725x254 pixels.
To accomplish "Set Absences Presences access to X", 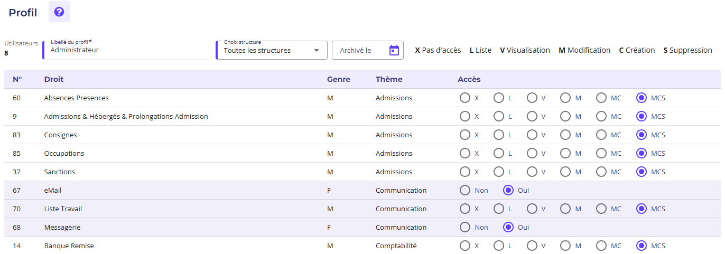I will coord(465,98).
